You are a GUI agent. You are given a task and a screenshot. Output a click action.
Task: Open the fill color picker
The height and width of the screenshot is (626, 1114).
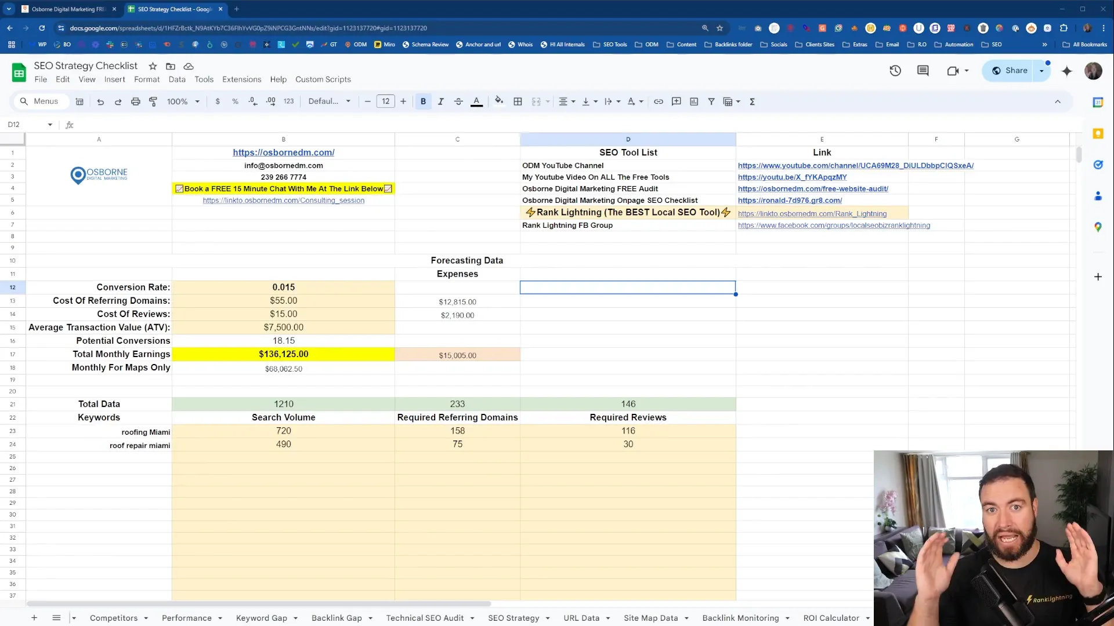tap(499, 101)
